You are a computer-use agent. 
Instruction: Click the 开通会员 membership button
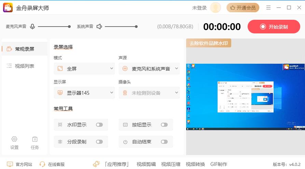[x=243, y=7]
